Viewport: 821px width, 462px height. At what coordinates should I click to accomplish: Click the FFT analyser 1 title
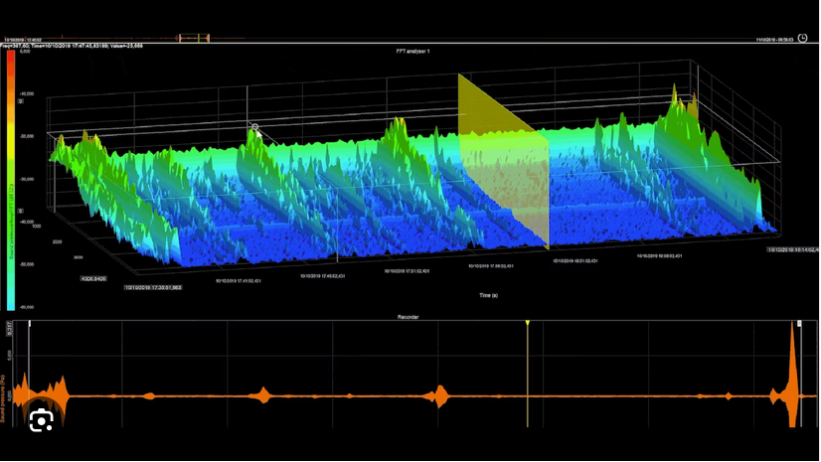(x=410, y=50)
